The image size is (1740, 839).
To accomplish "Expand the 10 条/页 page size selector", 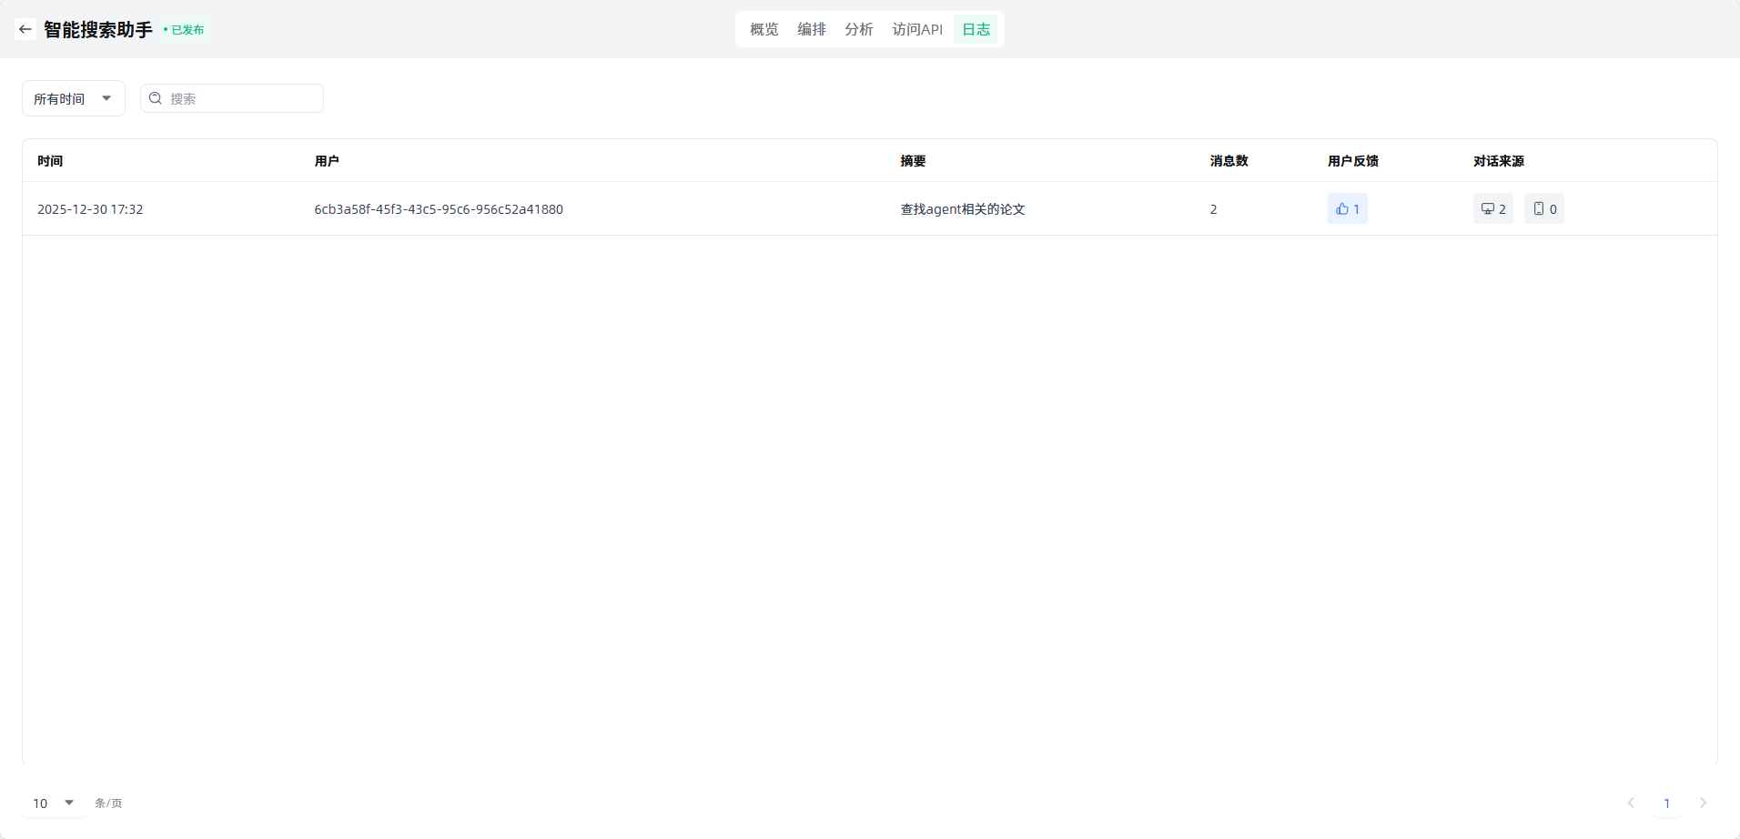I will 54,803.
